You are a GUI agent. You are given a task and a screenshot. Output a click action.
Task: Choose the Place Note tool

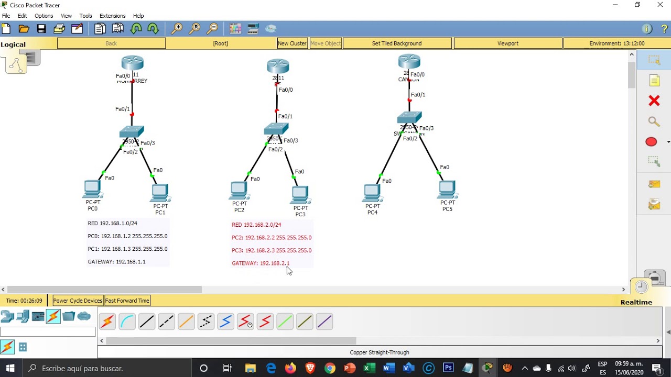pos(654,81)
